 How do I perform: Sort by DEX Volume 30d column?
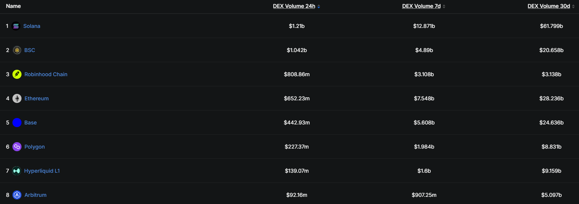tap(549, 6)
